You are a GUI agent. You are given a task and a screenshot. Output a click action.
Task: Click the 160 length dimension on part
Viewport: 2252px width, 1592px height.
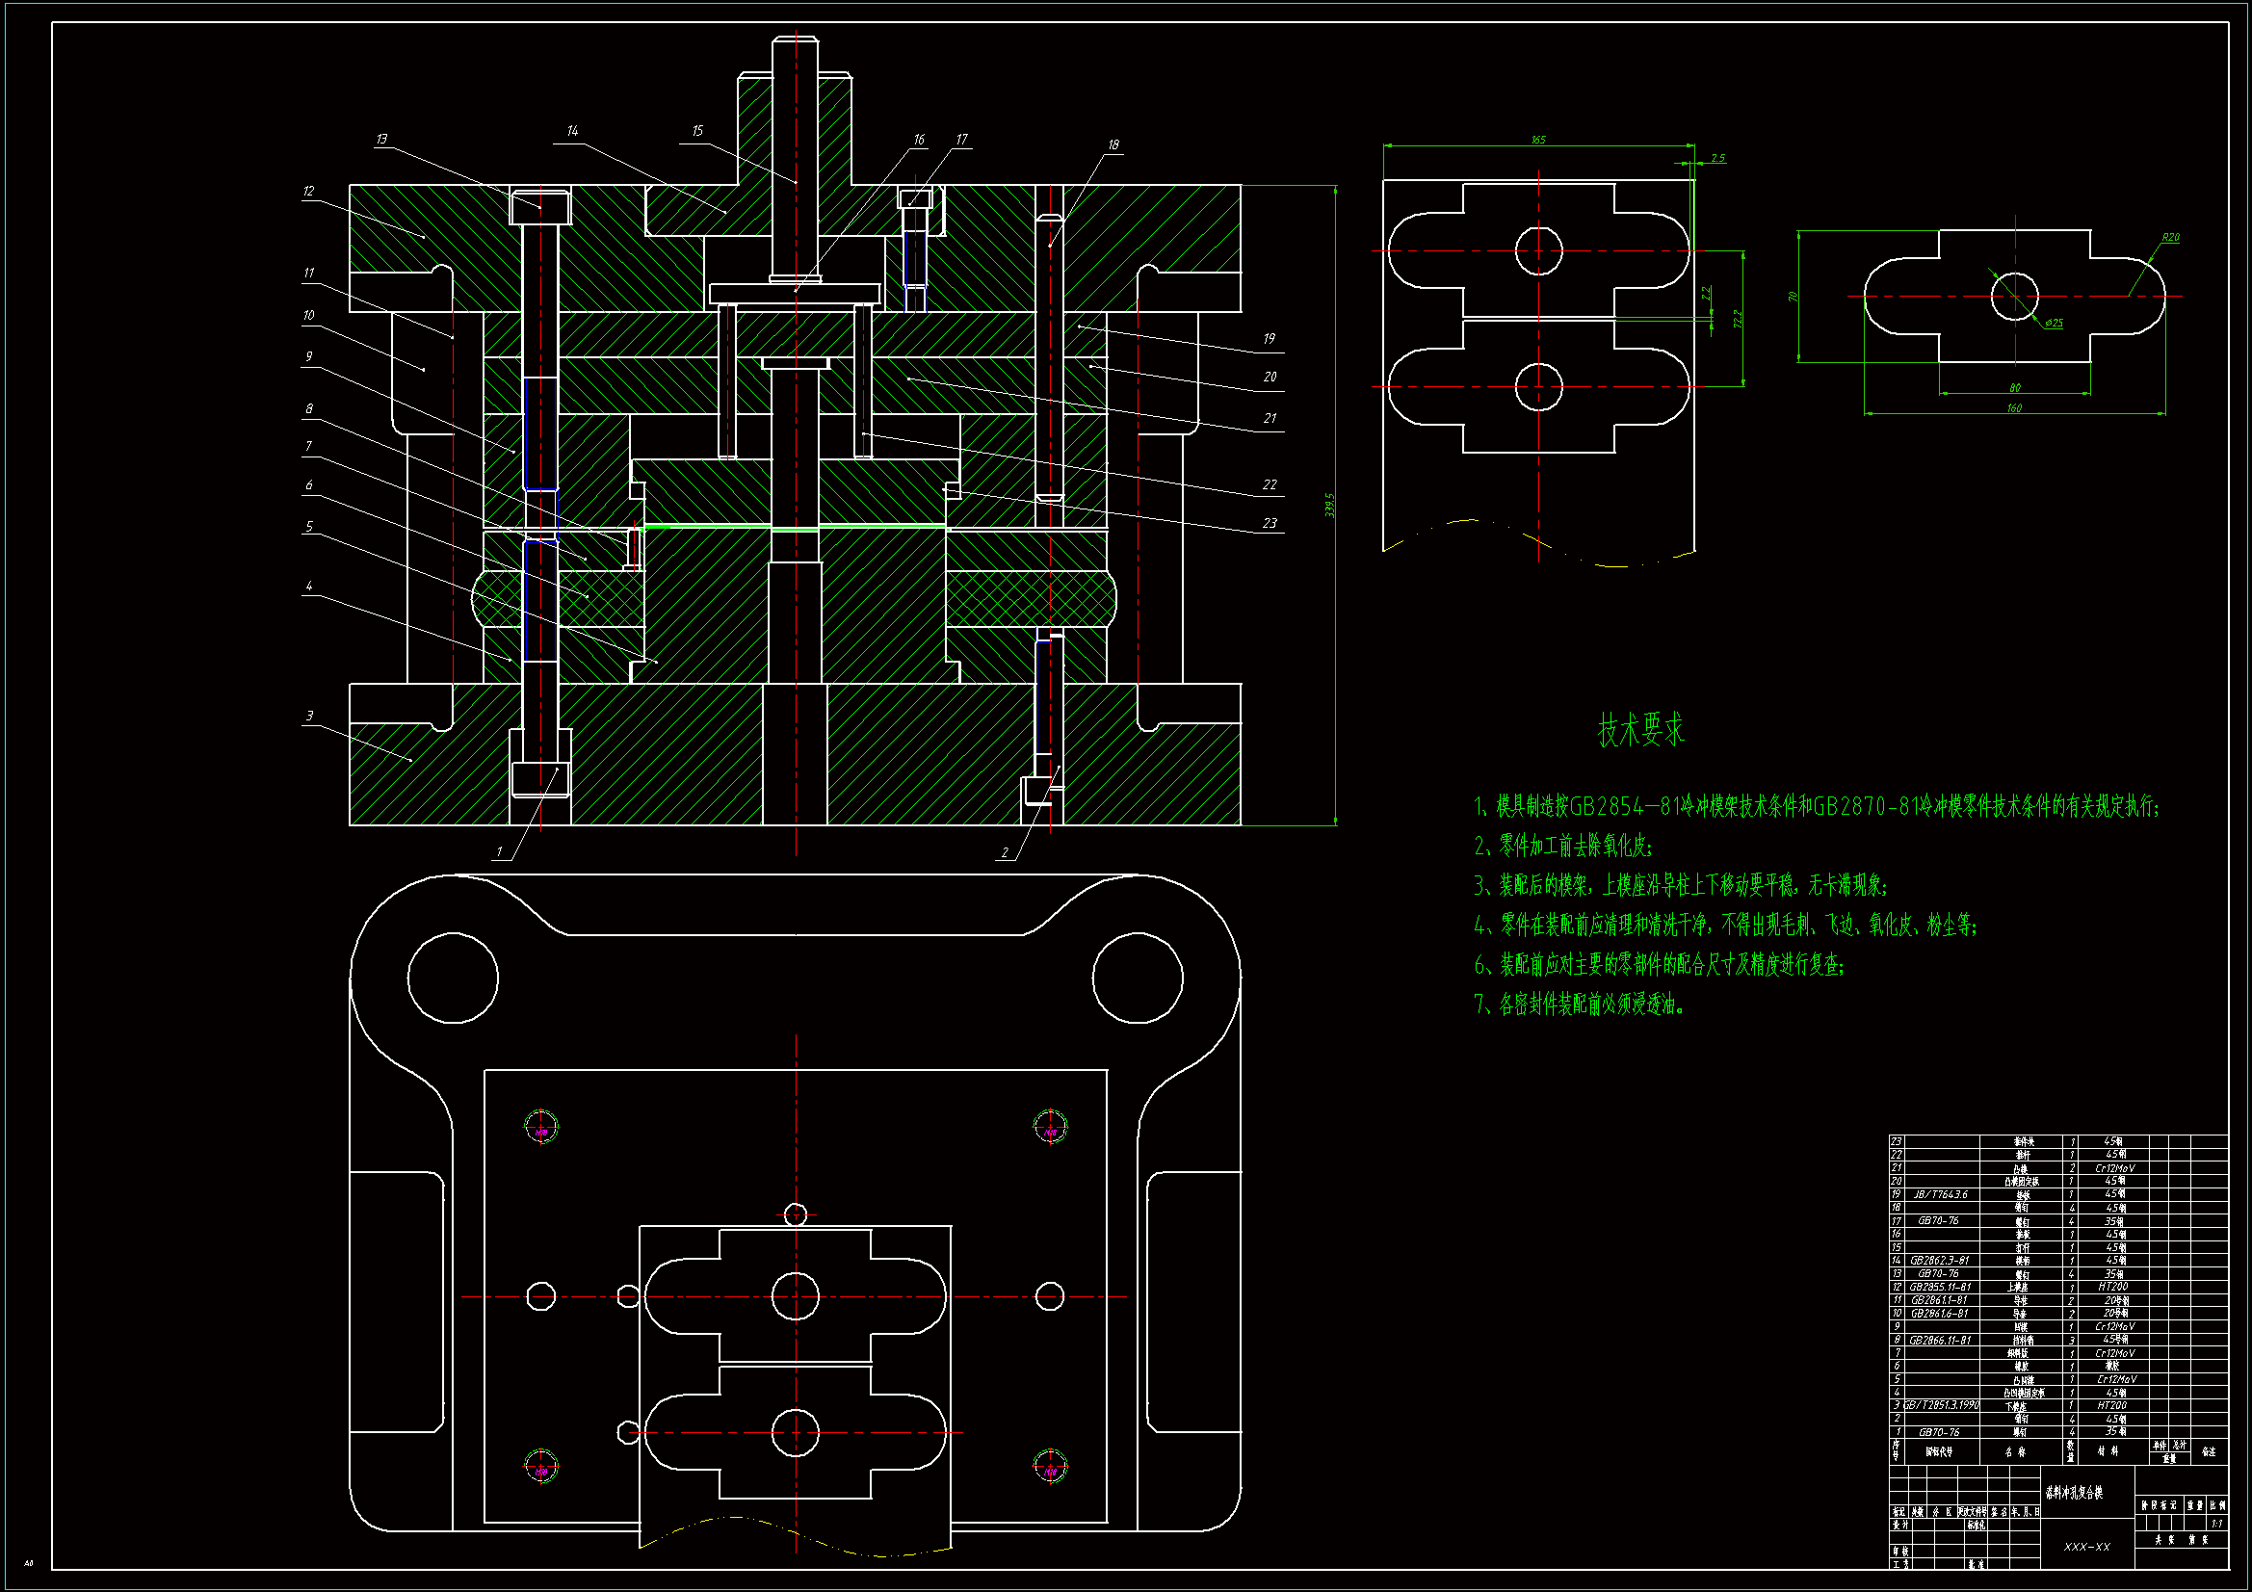[2014, 408]
